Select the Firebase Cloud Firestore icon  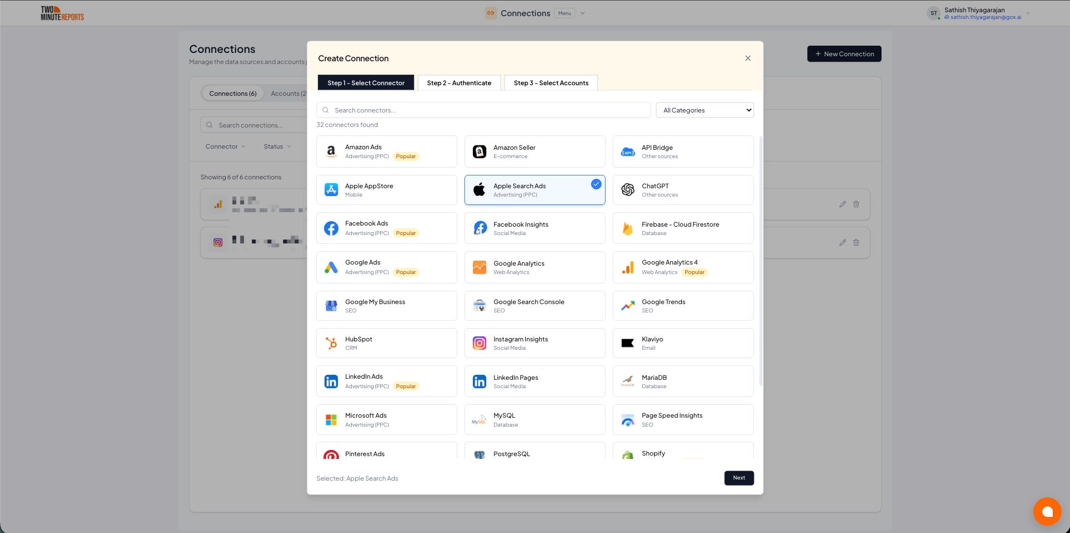click(628, 228)
